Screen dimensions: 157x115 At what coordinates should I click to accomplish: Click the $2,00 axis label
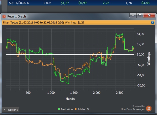click(x=140, y=44)
